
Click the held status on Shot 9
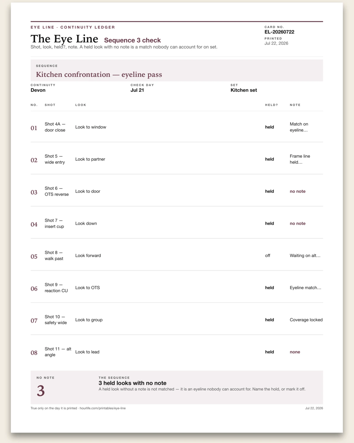(269, 288)
